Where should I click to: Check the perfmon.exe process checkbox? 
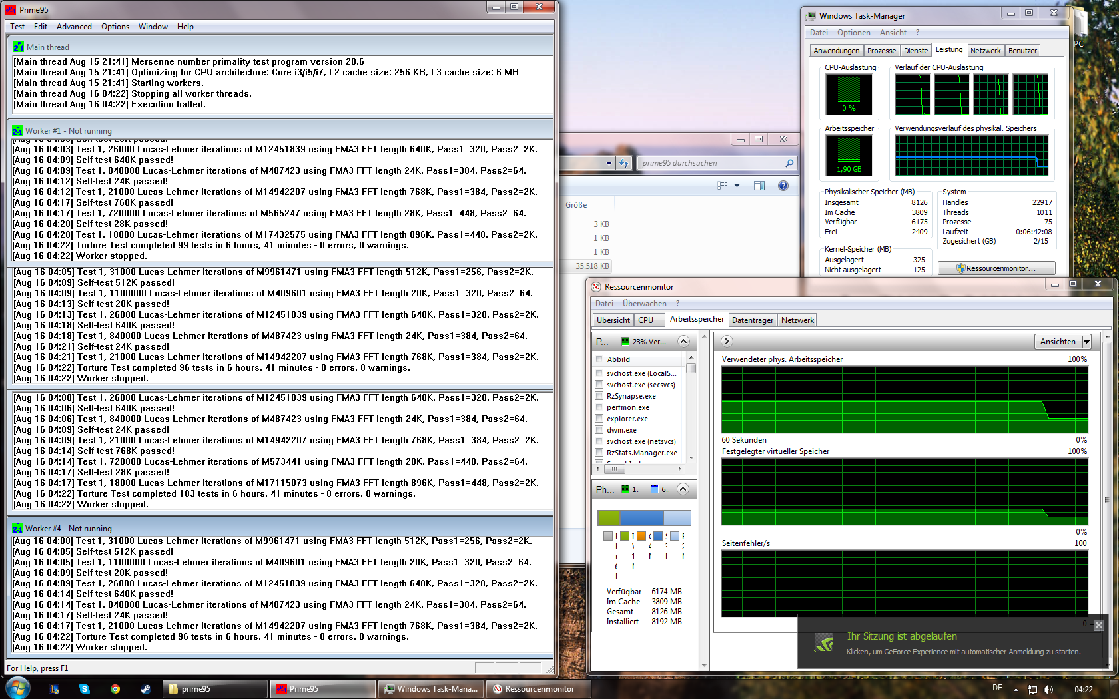point(599,407)
